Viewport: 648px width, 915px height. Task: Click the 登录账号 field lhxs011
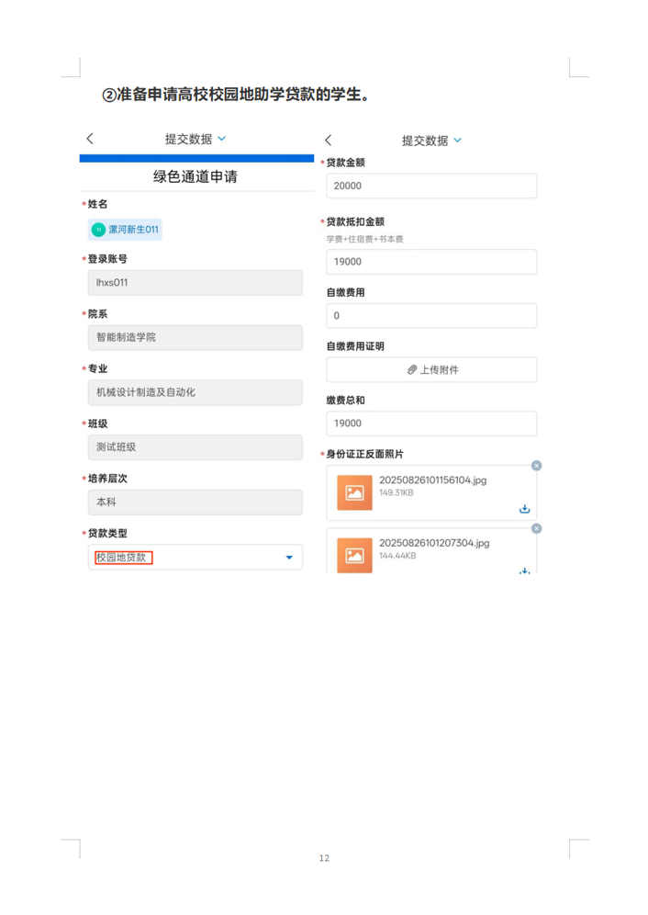[195, 283]
